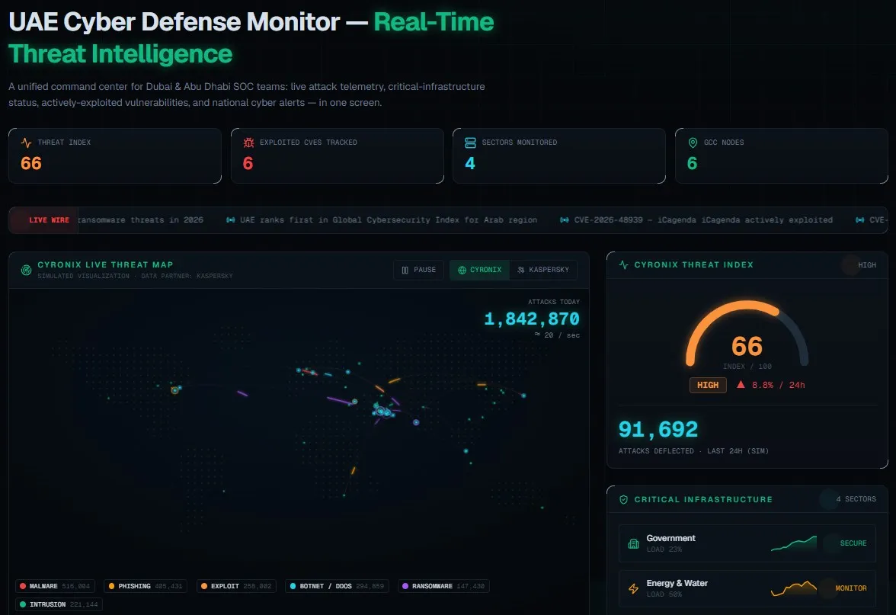Open the CVE-2026-48939 iCagenda headline

tap(703, 220)
